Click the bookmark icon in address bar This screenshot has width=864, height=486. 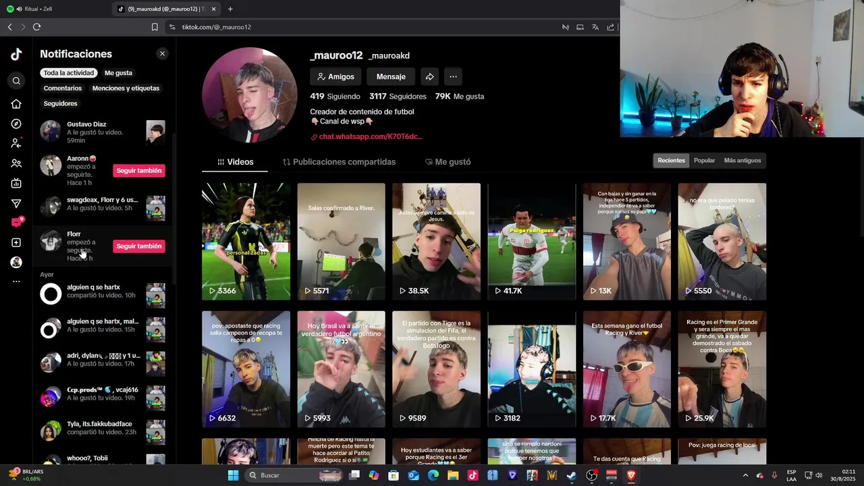[x=155, y=27]
